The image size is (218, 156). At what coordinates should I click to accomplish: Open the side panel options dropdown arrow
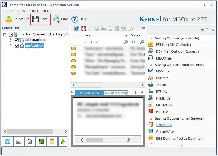pyautogui.click(x=203, y=30)
